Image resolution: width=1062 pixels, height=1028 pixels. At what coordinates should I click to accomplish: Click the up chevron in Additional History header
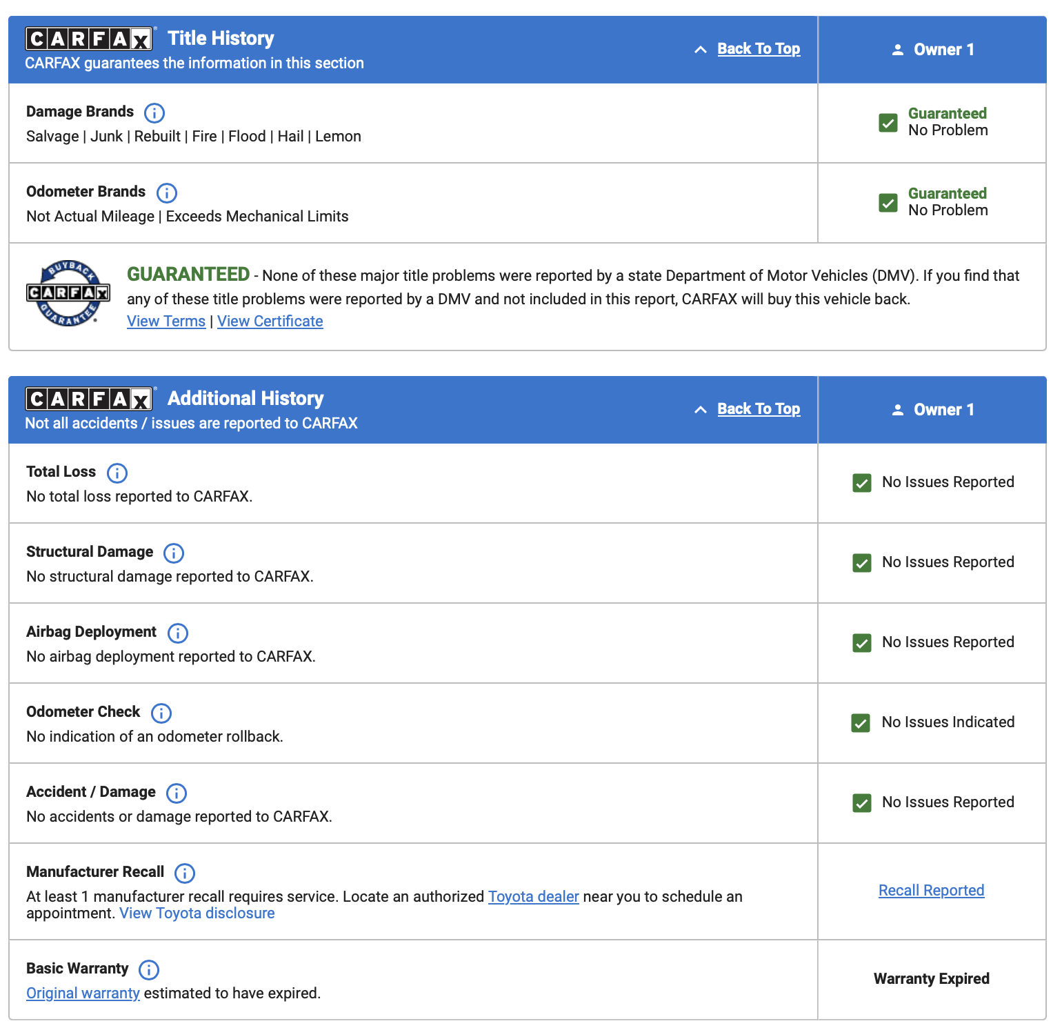[701, 410]
